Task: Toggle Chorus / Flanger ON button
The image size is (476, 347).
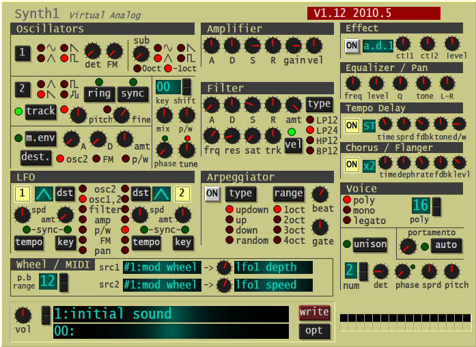Action: (x=352, y=165)
